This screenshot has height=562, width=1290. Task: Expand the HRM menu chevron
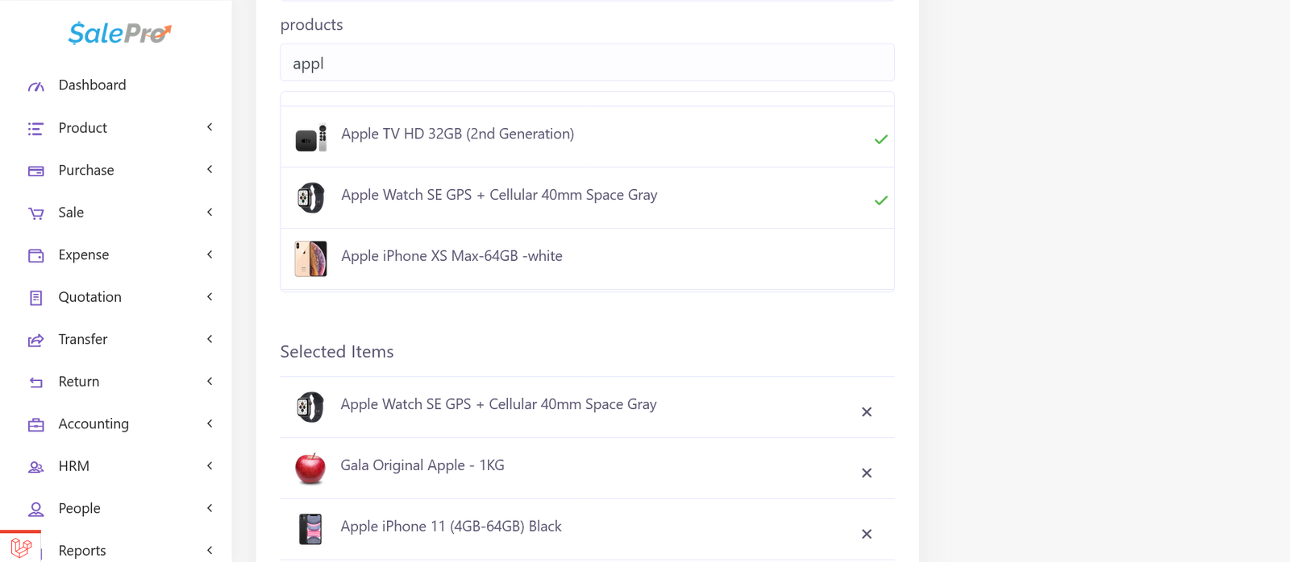coord(210,466)
